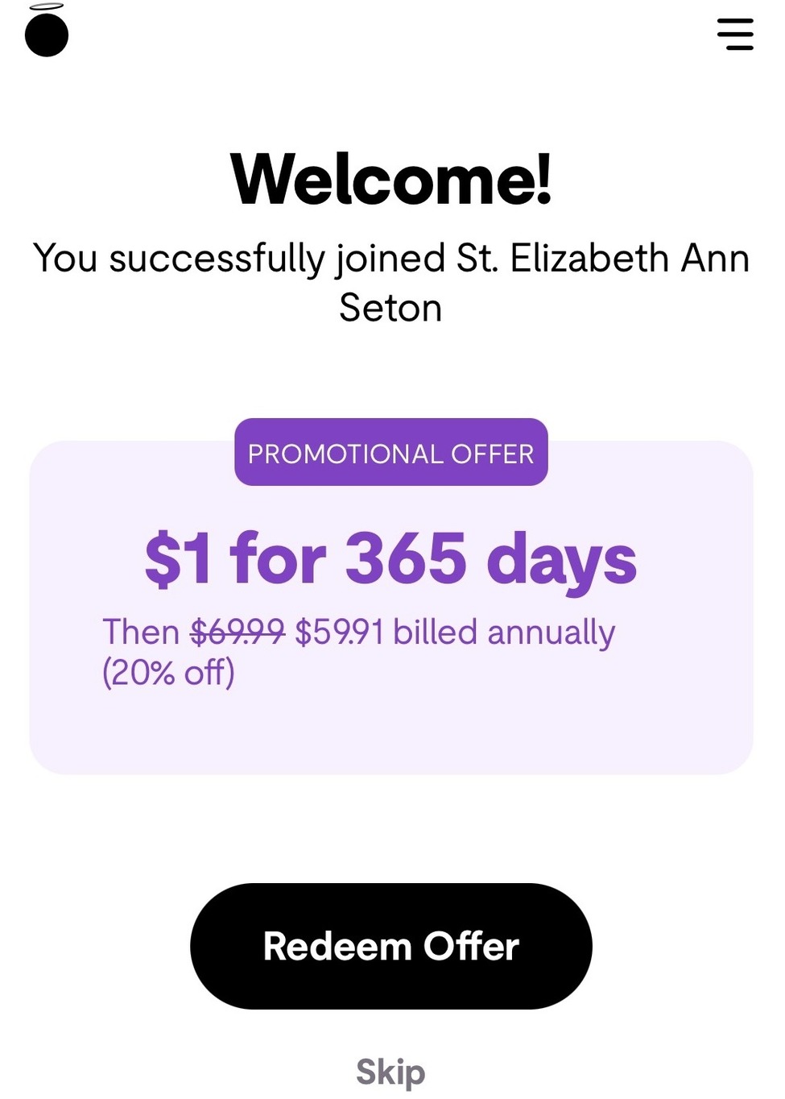Click the Welcome! heading
This screenshot has height=1099, width=785.
pos(391,179)
